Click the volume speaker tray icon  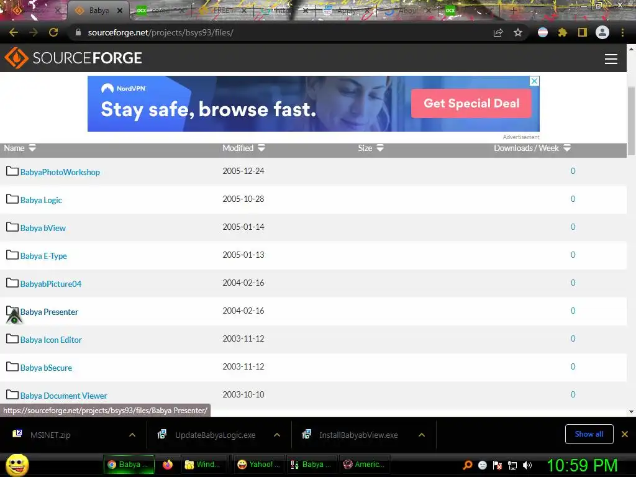pos(527,465)
